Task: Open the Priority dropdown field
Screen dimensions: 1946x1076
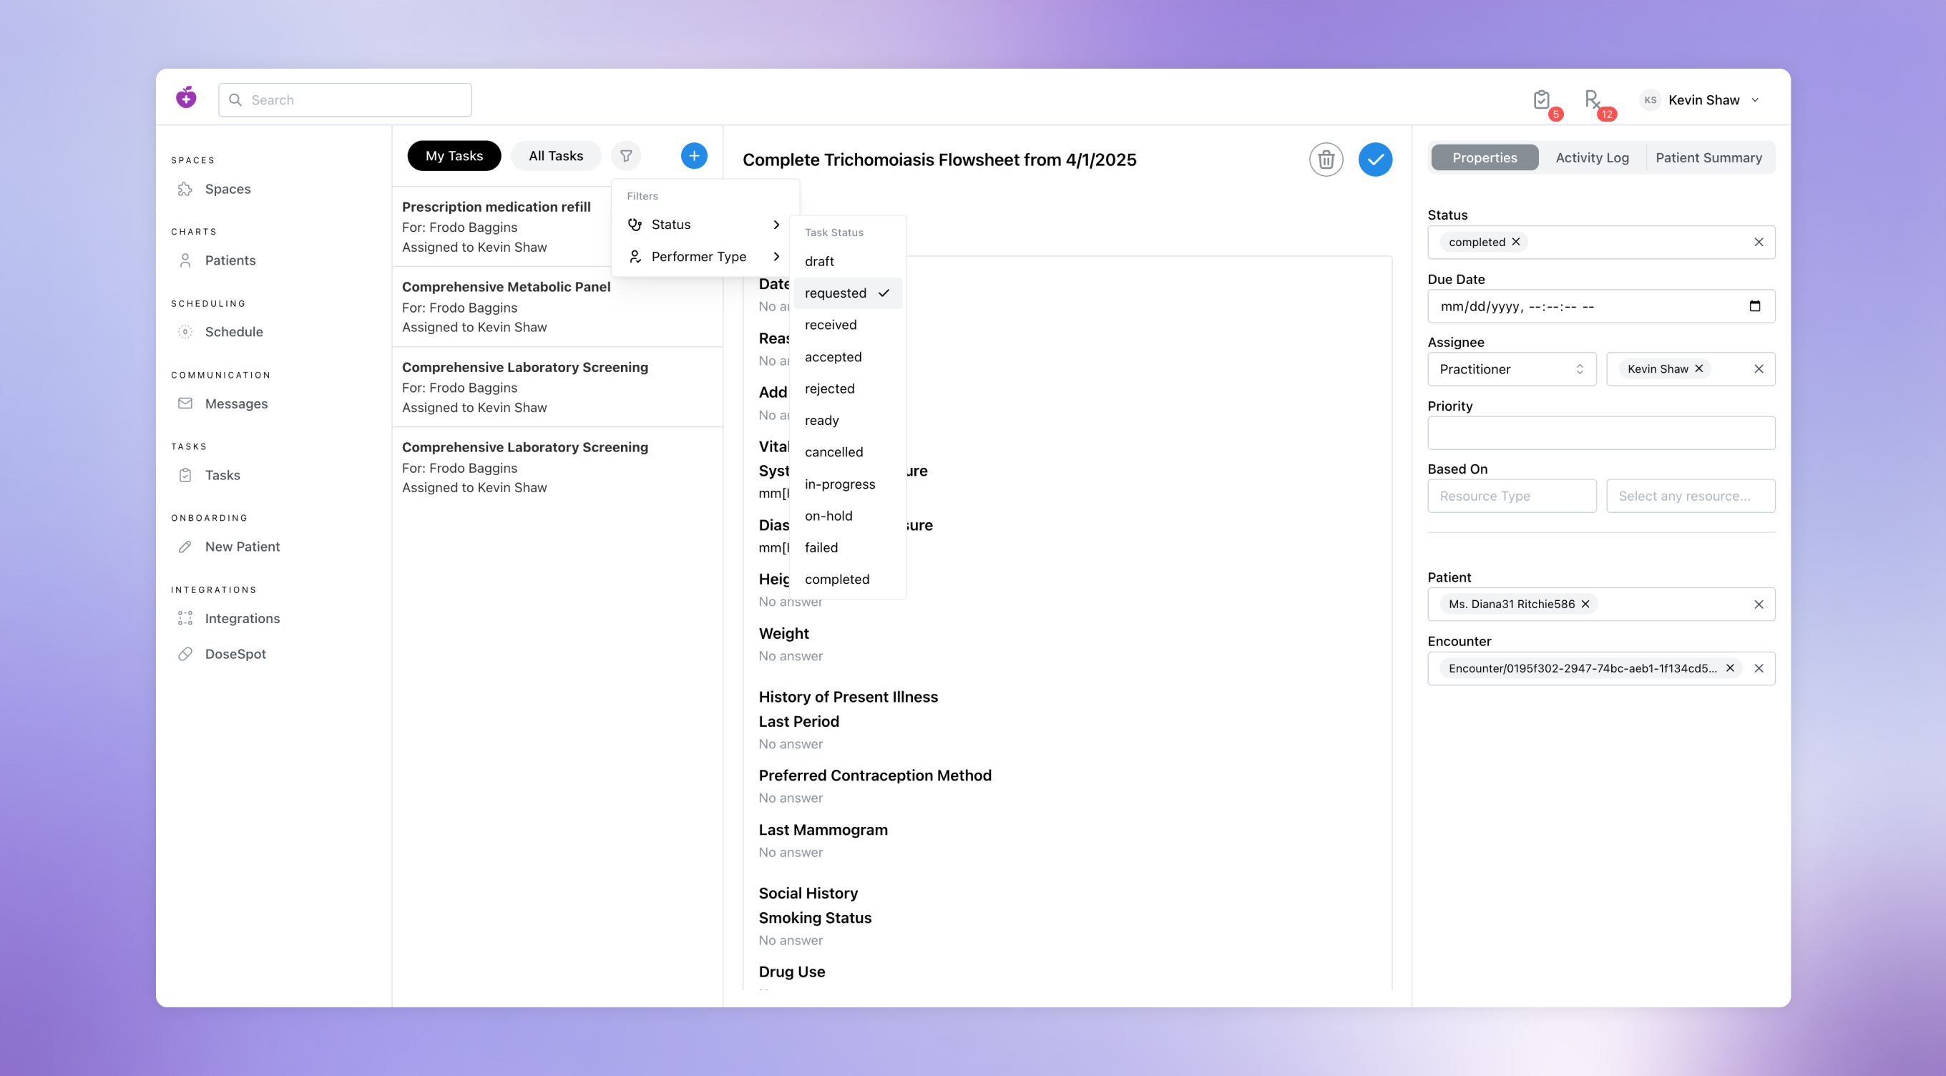Action: tap(1600, 433)
